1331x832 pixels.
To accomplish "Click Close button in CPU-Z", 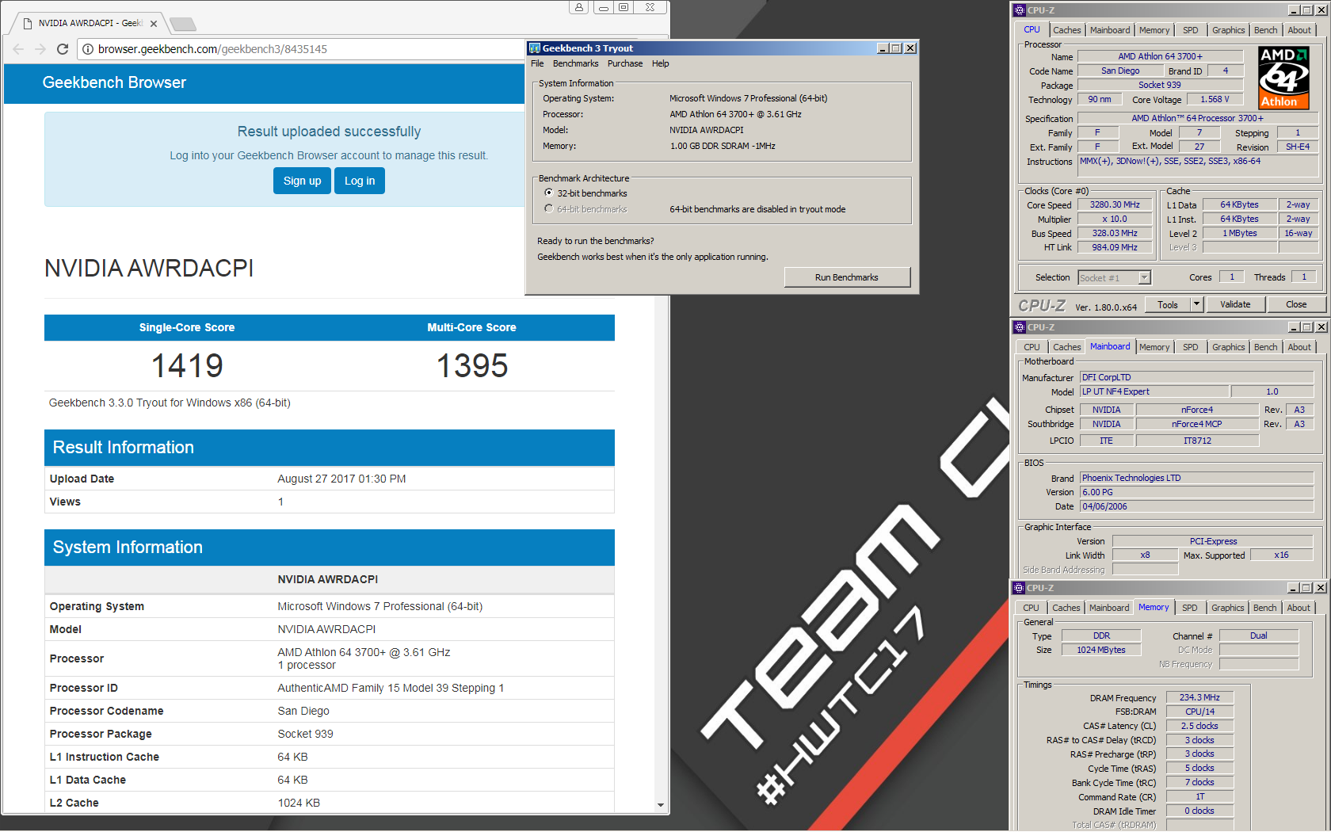I will [1296, 304].
